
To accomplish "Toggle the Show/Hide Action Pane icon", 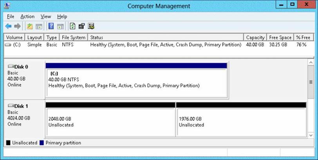I will pos(60,27).
